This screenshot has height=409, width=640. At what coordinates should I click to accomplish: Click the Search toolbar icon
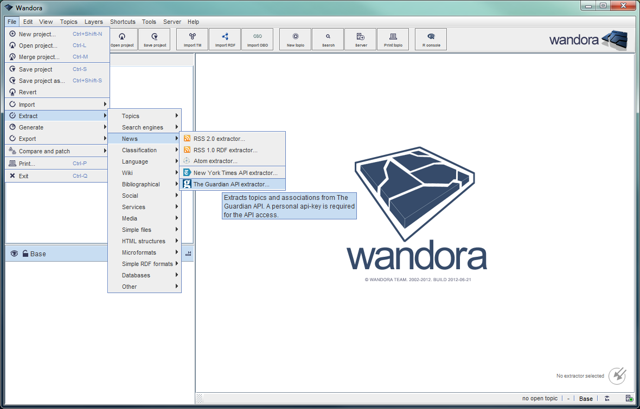(328, 39)
